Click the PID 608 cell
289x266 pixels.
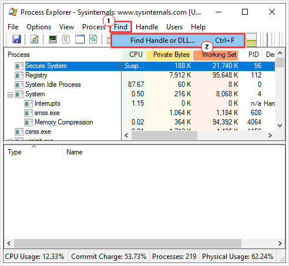pos(256,113)
